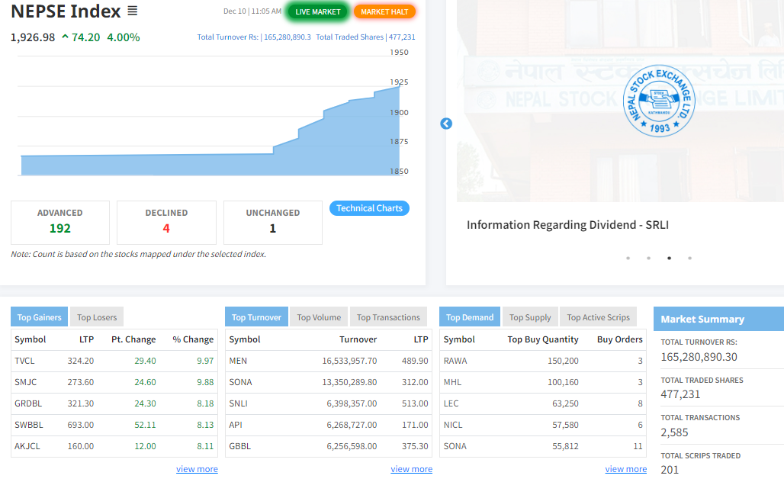This screenshot has width=784, height=482.
Task: Click SWBBL symbol in Top Gainers
Action: pos(28,425)
